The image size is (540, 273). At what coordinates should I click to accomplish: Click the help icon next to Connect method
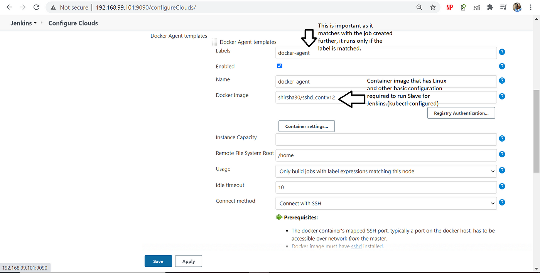point(502,202)
